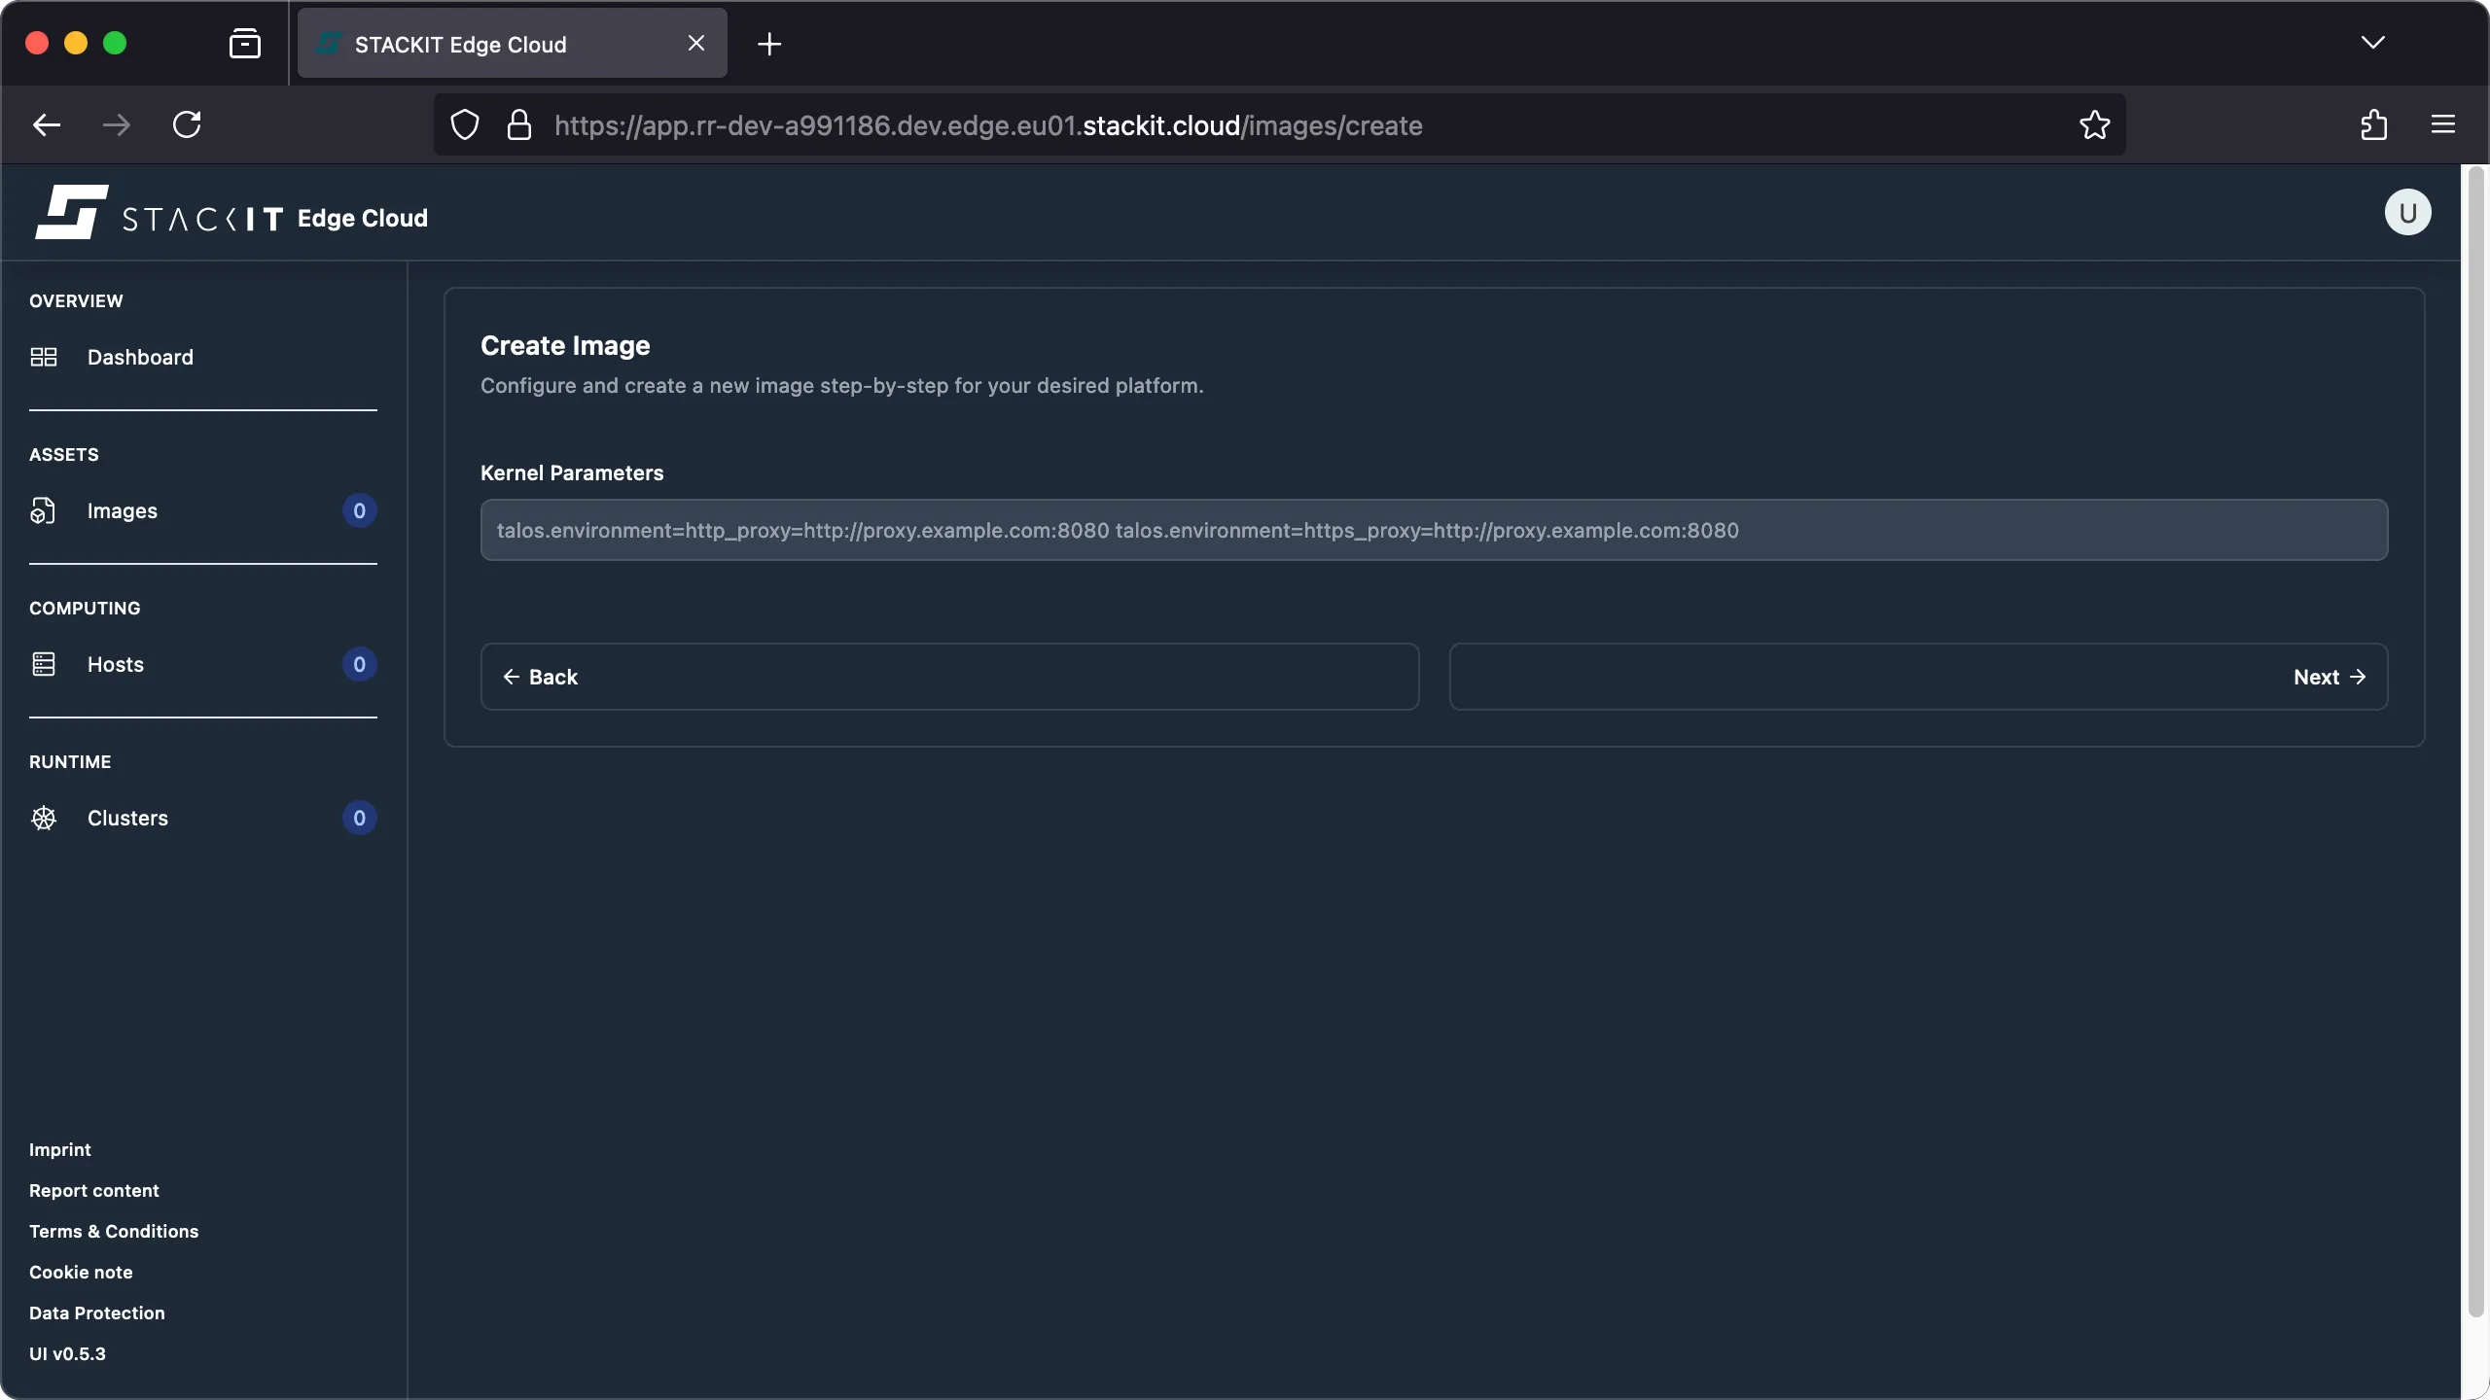Click the Kernel Parameters input field
The width and height of the screenshot is (2490, 1400).
pyautogui.click(x=1434, y=530)
